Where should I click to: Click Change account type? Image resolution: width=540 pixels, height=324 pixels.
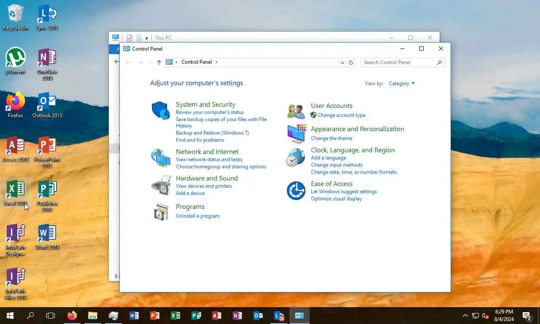point(341,115)
